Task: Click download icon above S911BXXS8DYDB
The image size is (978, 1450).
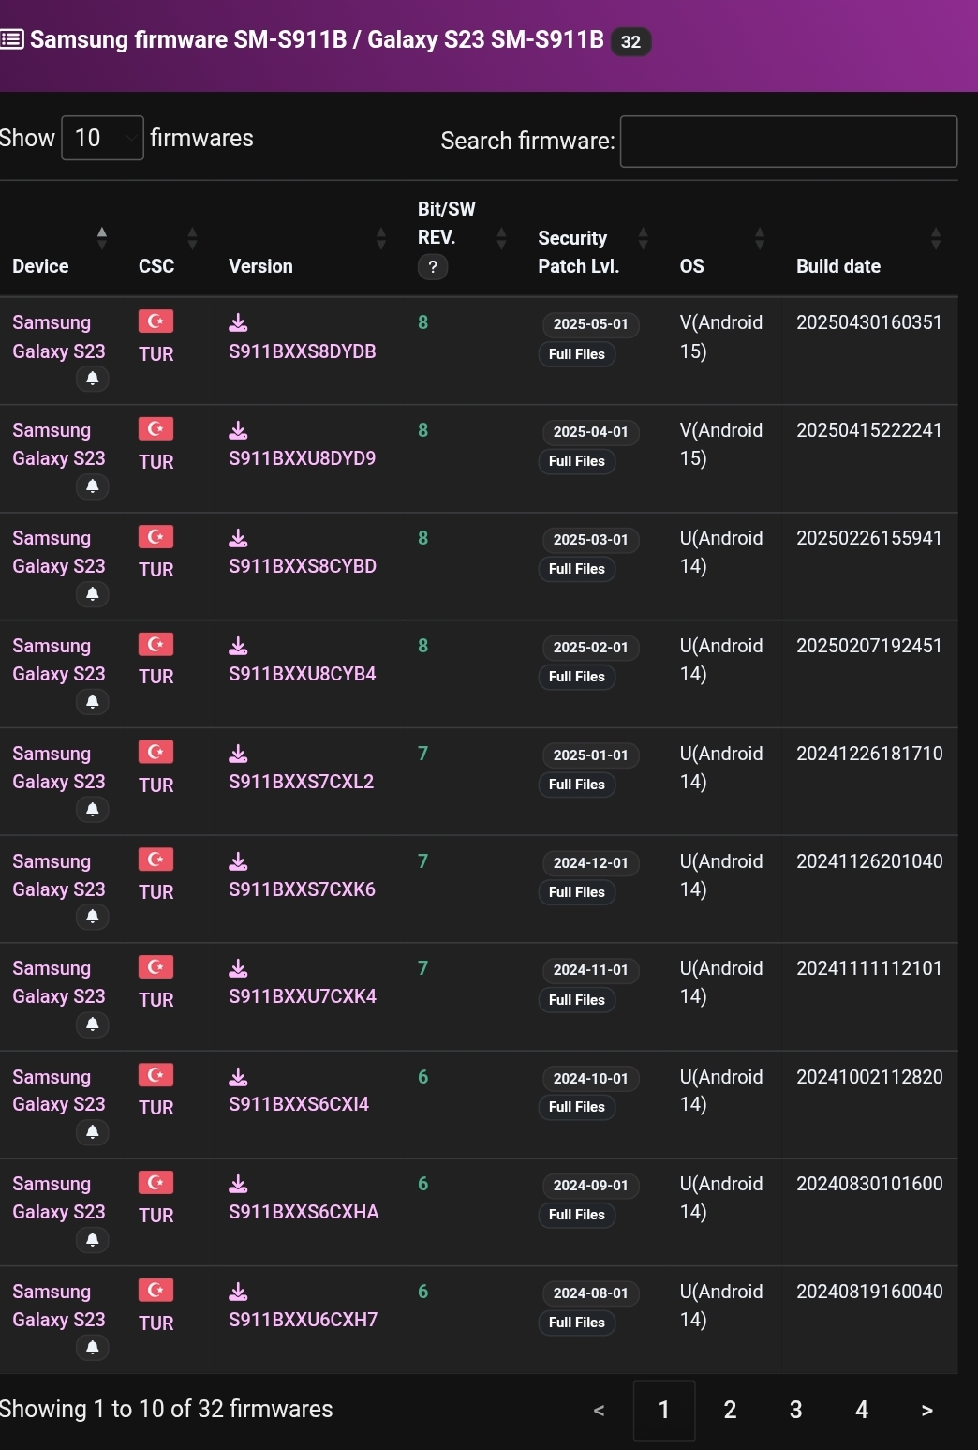Action: click(x=239, y=323)
